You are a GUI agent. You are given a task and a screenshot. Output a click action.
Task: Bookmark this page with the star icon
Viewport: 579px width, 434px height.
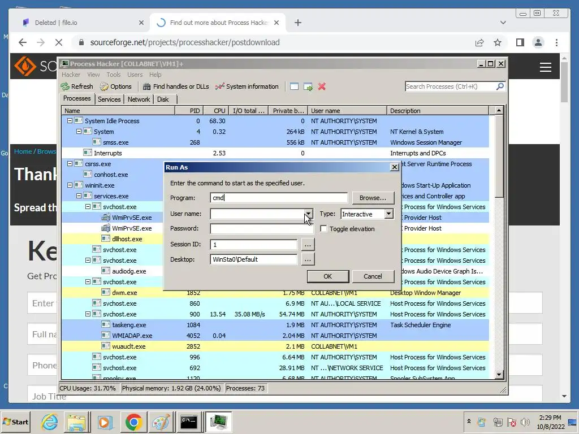(498, 42)
